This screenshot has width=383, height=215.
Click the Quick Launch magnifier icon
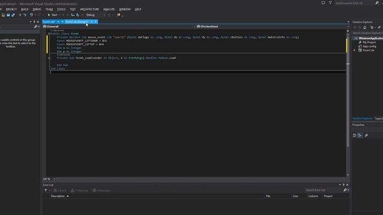376,3
